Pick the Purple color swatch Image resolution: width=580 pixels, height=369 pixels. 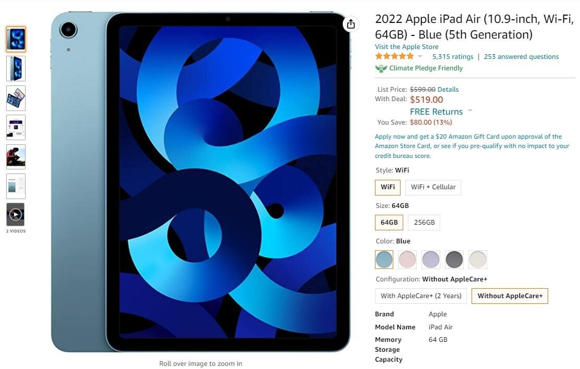tap(430, 260)
